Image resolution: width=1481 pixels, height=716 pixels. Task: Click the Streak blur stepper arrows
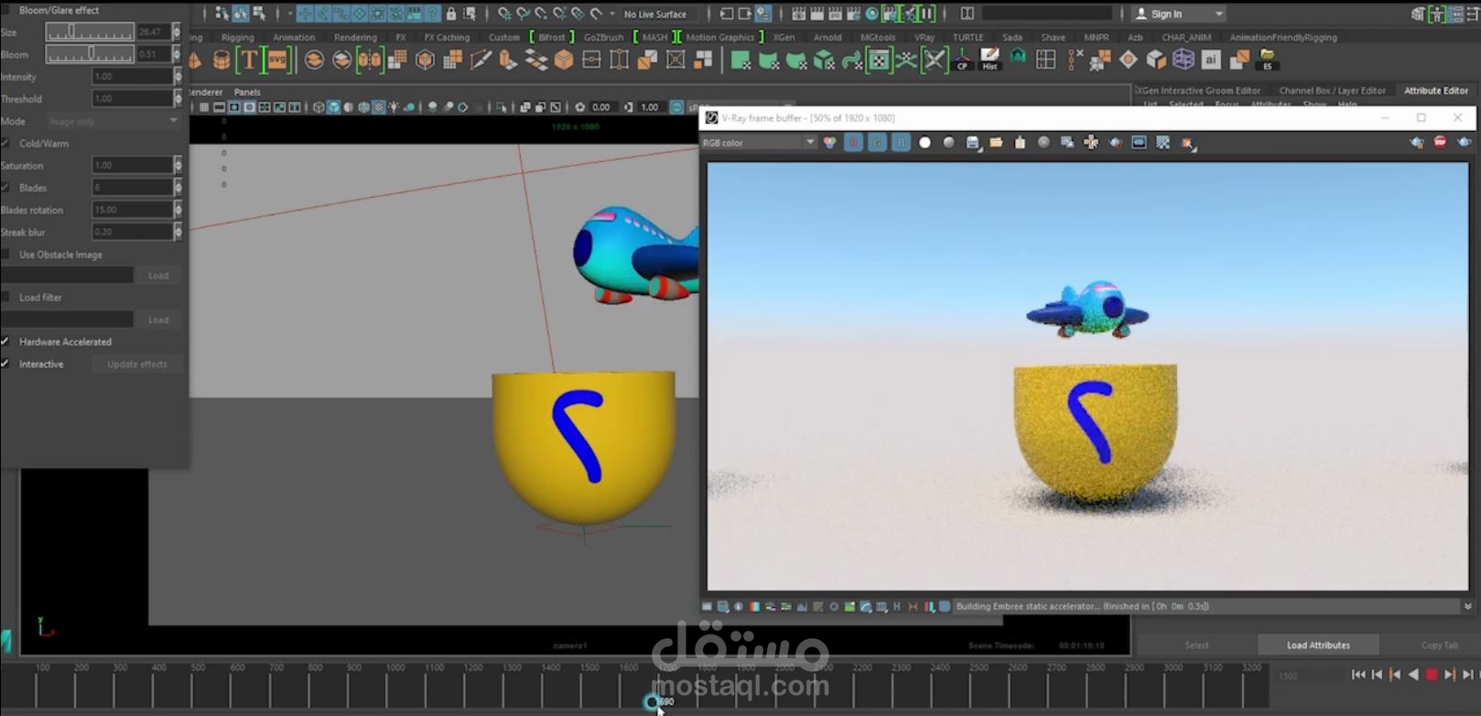178,232
